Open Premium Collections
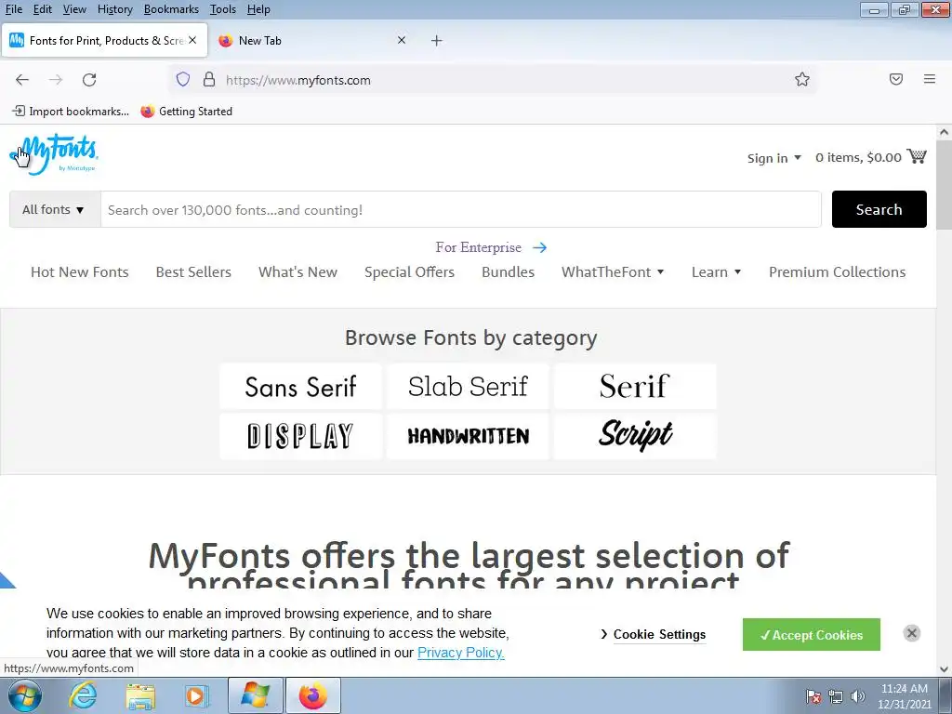 [838, 272]
